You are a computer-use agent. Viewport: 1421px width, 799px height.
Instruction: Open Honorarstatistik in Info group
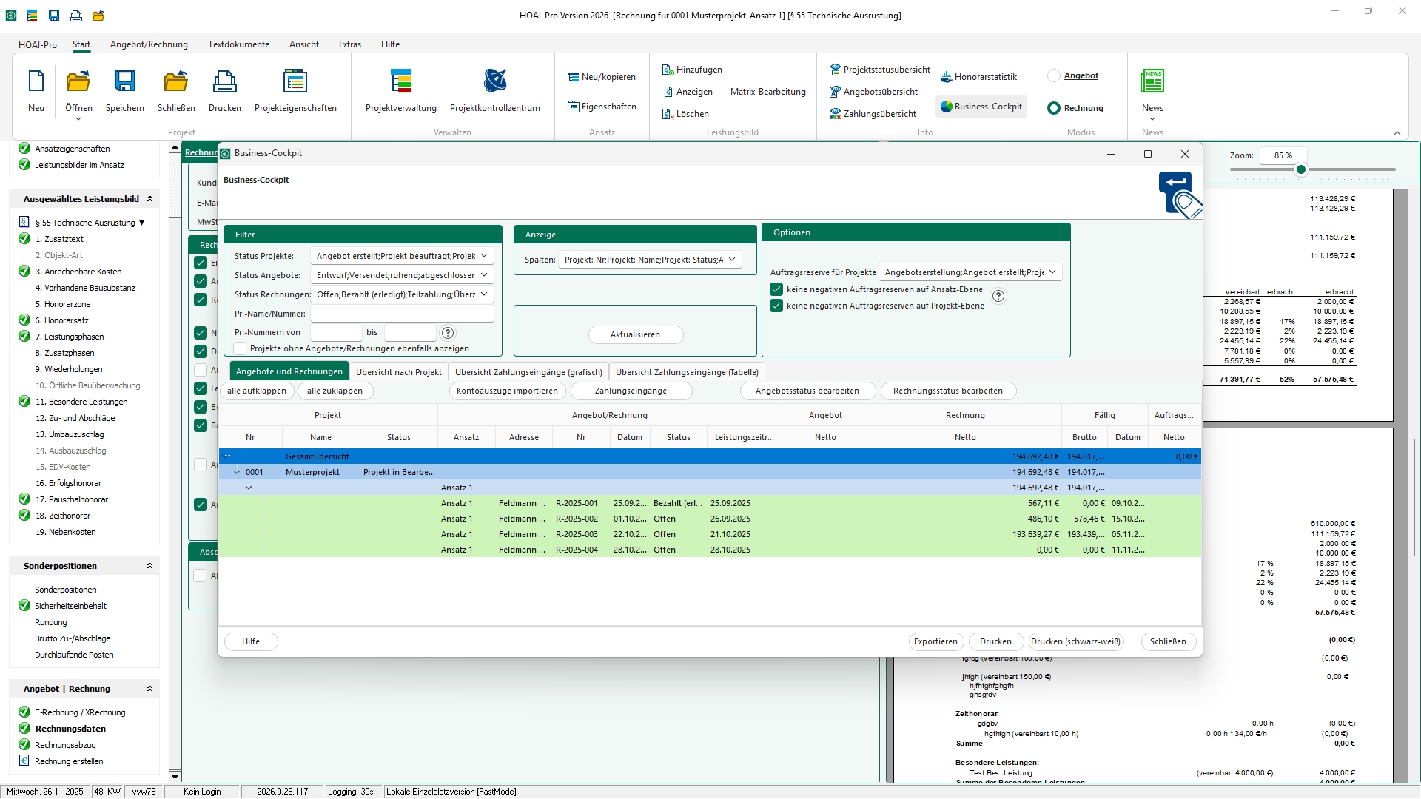coord(978,77)
